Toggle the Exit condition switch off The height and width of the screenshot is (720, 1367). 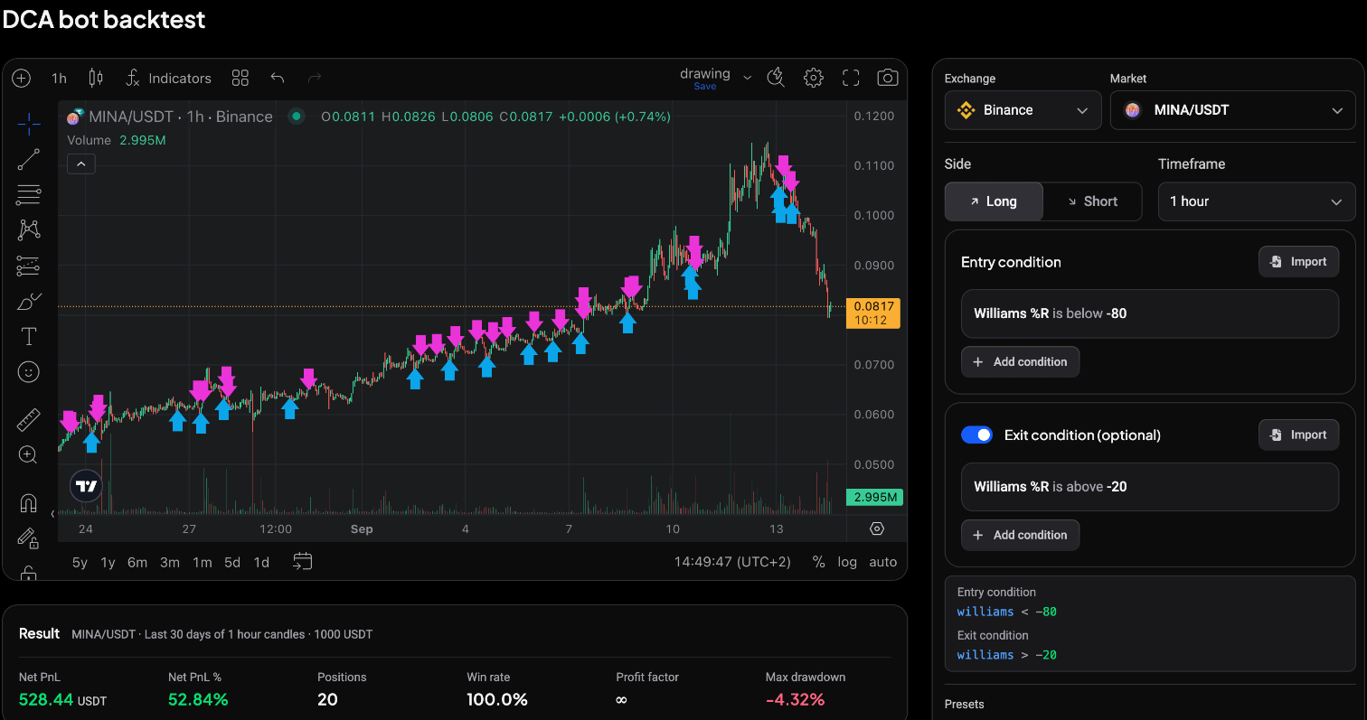tap(976, 435)
